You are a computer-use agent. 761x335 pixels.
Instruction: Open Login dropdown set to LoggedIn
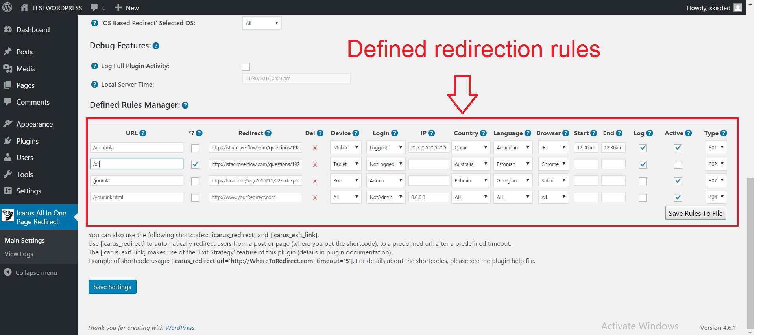click(386, 147)
